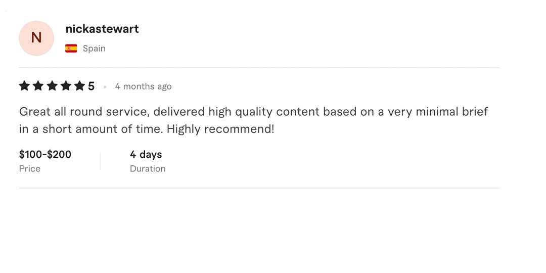546x273 pixels.
Task: Click the 4 months ago timestamp
Action: click(x=143, y=86)
